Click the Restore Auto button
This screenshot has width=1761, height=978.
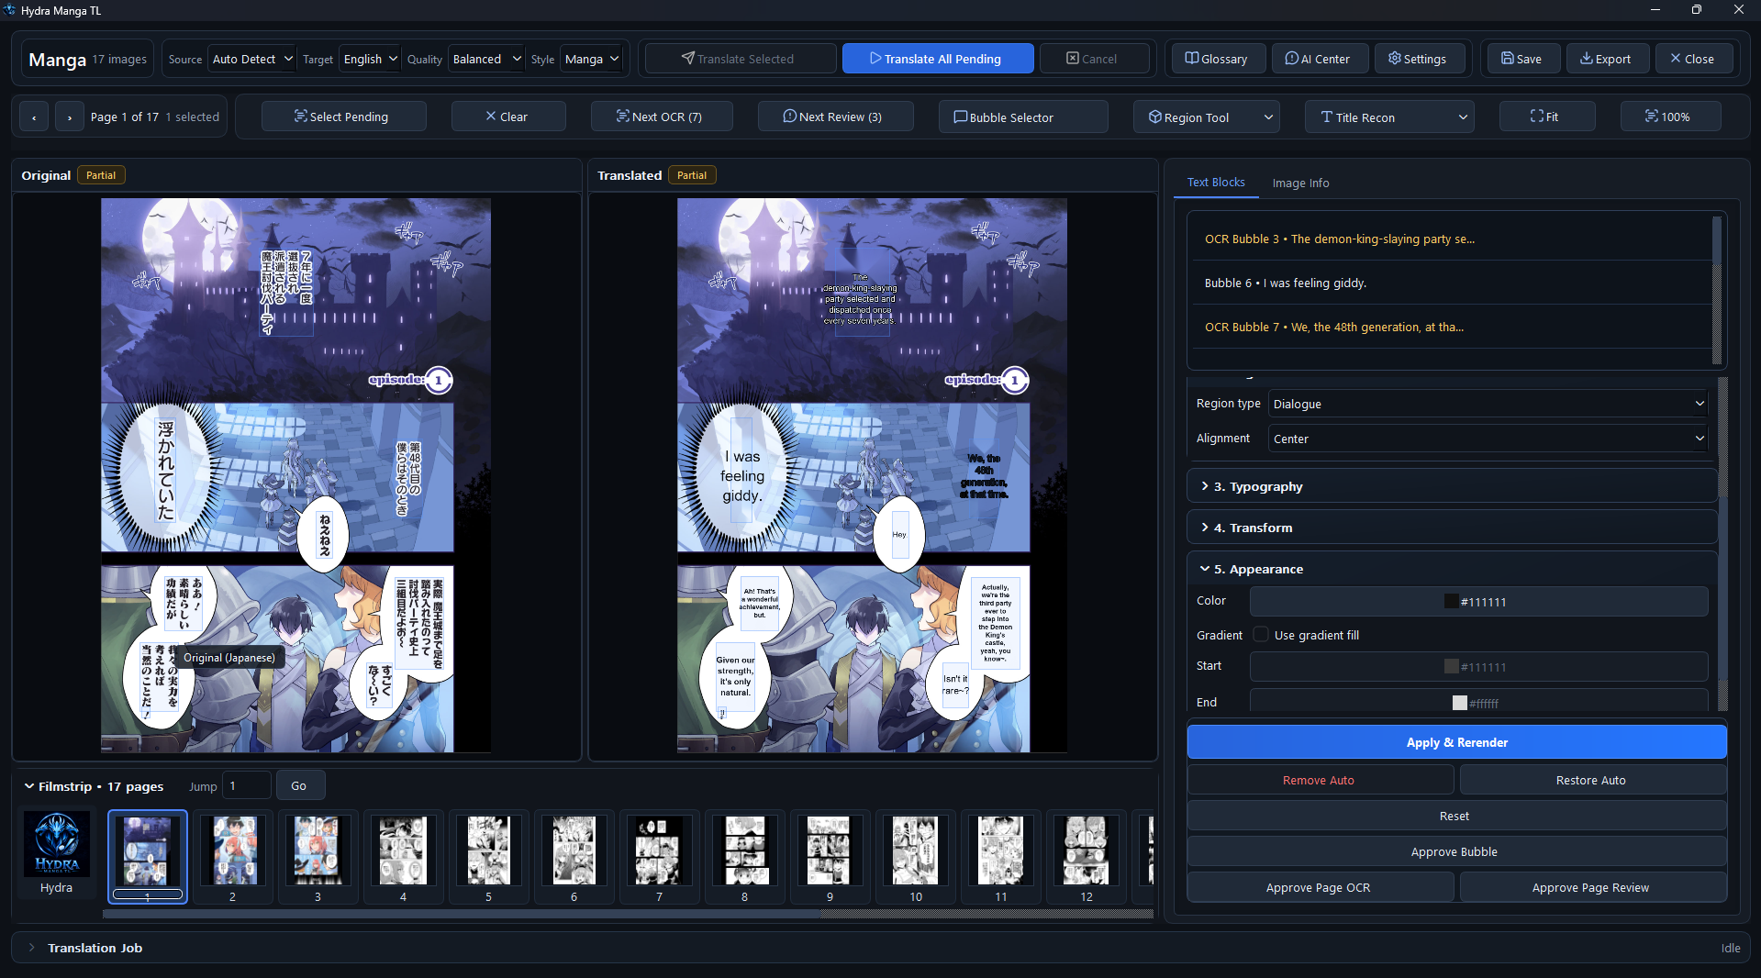tap(1592, 780)
